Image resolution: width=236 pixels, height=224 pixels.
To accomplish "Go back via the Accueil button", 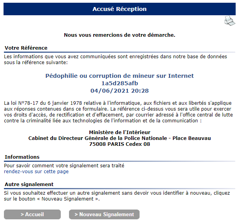I will point(33,214).
